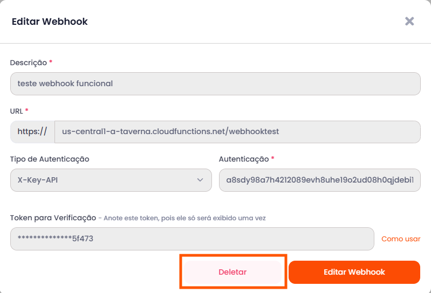Click the https:// prefix box
Screen dimensions: 431x293
point(32,132)
